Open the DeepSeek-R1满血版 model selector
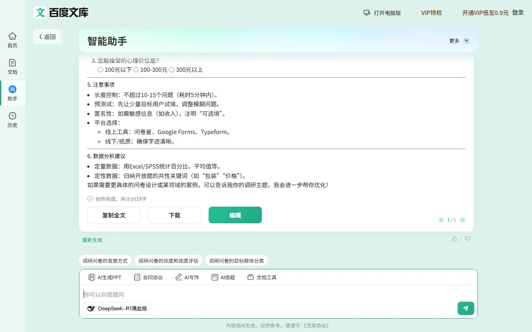The height and width of the screenshot is (332, 532). tap(117, 308)
